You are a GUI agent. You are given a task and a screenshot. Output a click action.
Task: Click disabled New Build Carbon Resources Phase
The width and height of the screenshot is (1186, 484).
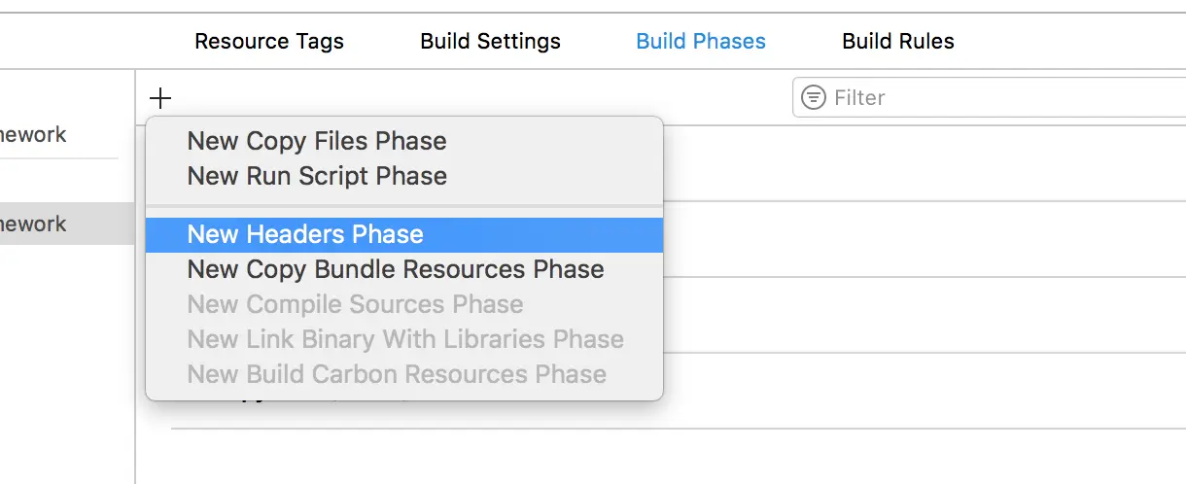click(x=397, y=374)
